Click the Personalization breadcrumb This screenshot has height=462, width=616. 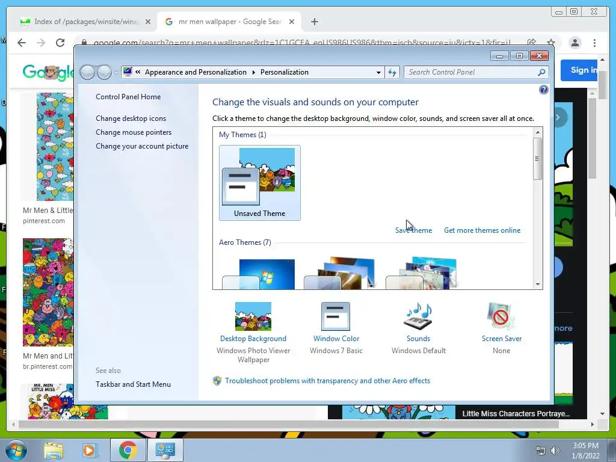pyautogui.click(x=285, y=72)
